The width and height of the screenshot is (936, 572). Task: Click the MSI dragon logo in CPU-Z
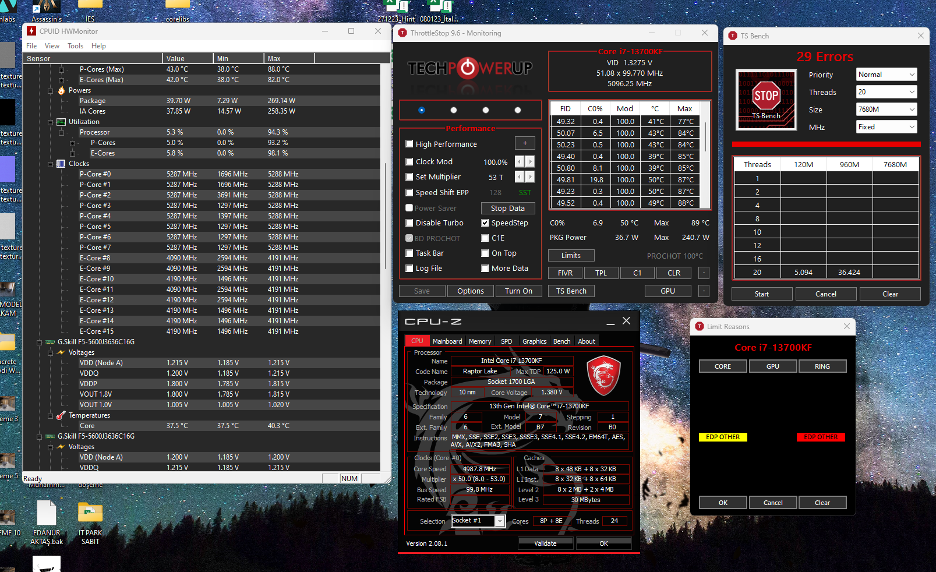point(603,376)
